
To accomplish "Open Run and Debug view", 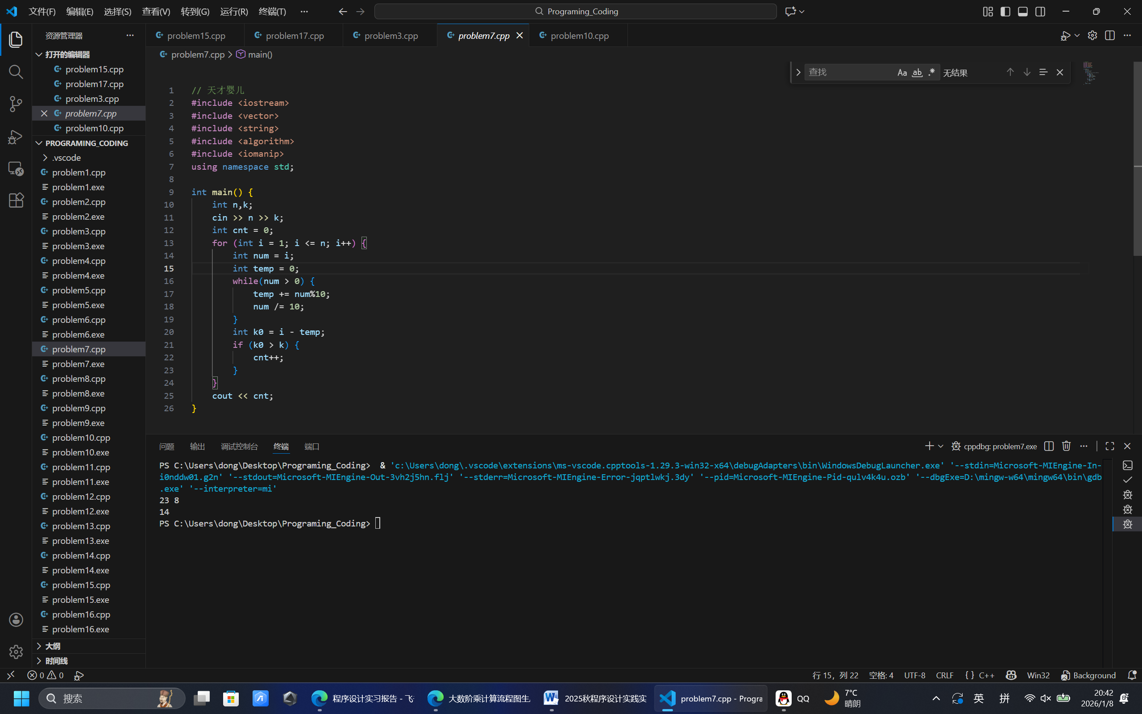I will 16,137.
